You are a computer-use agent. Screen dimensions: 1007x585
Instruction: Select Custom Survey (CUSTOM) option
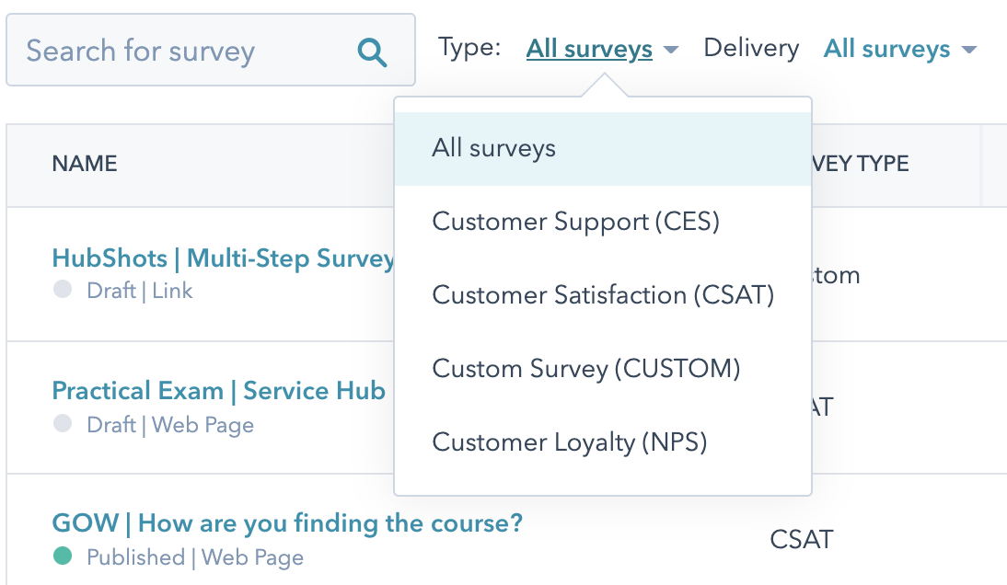(x=586, y=369)
